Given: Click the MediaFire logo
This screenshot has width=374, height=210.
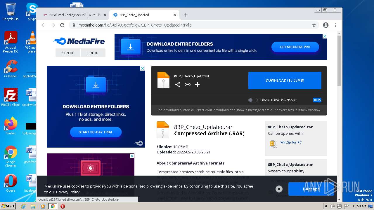Looking at the screenshot, I should pos(79,41).
